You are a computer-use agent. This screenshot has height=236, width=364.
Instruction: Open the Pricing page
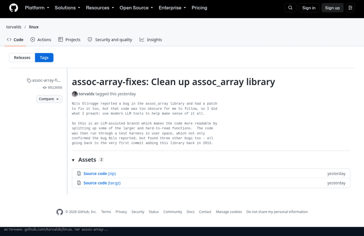(x=199, y=8)
